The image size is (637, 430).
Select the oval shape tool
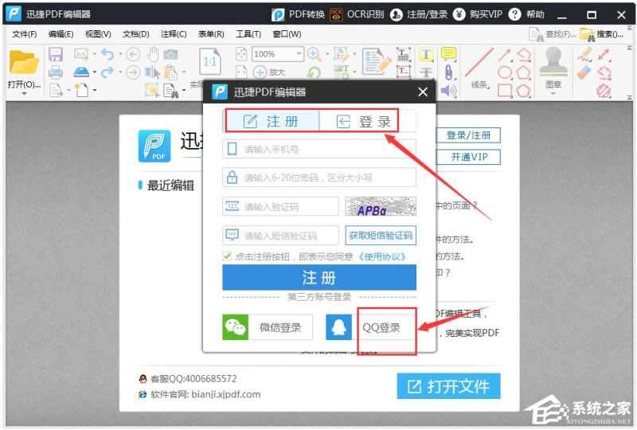[x=505, y=72]
